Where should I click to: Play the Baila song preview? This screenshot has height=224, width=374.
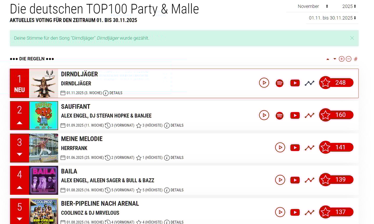point(280,180)
